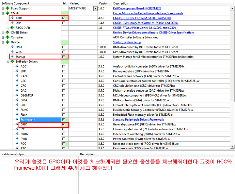Click the Flash blue component icon
This screenshot has height=194, width=235.
click(17, 114)
